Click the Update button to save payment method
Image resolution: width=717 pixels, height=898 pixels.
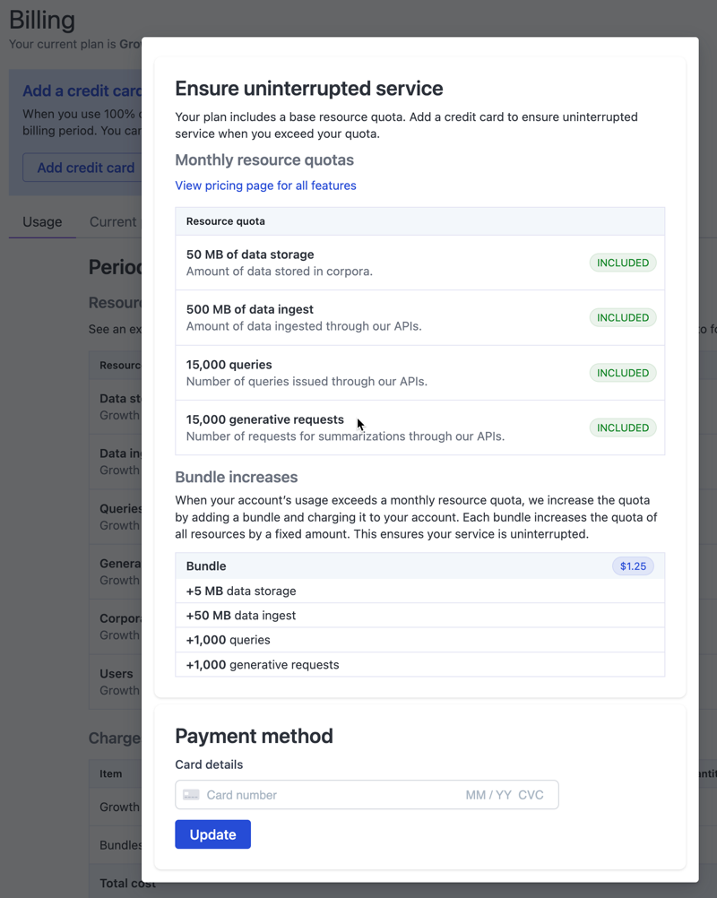tap(212, 833)
